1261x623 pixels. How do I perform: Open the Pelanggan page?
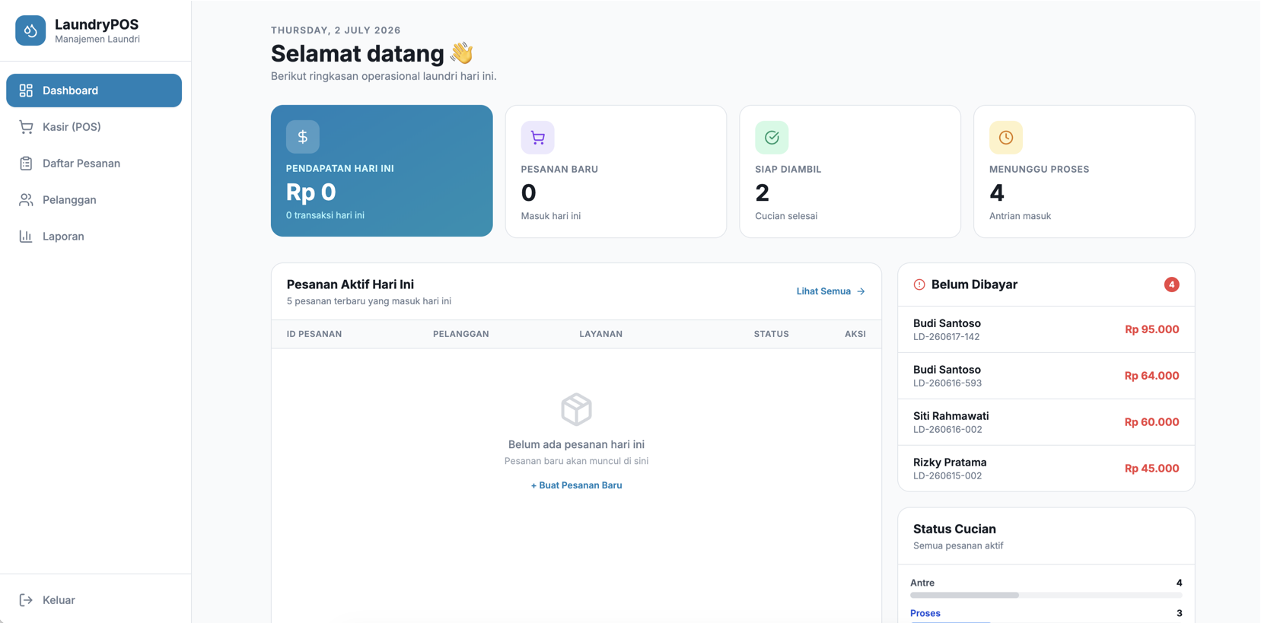pyautogui.click(x=94, y=200)
